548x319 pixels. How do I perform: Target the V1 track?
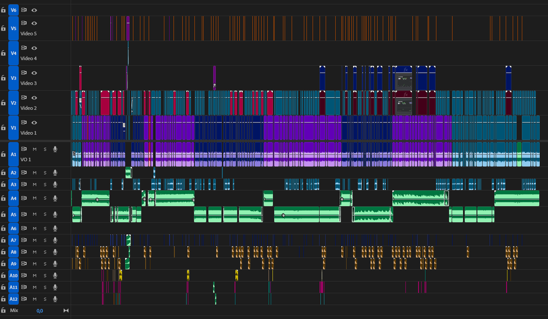[14, 128]
